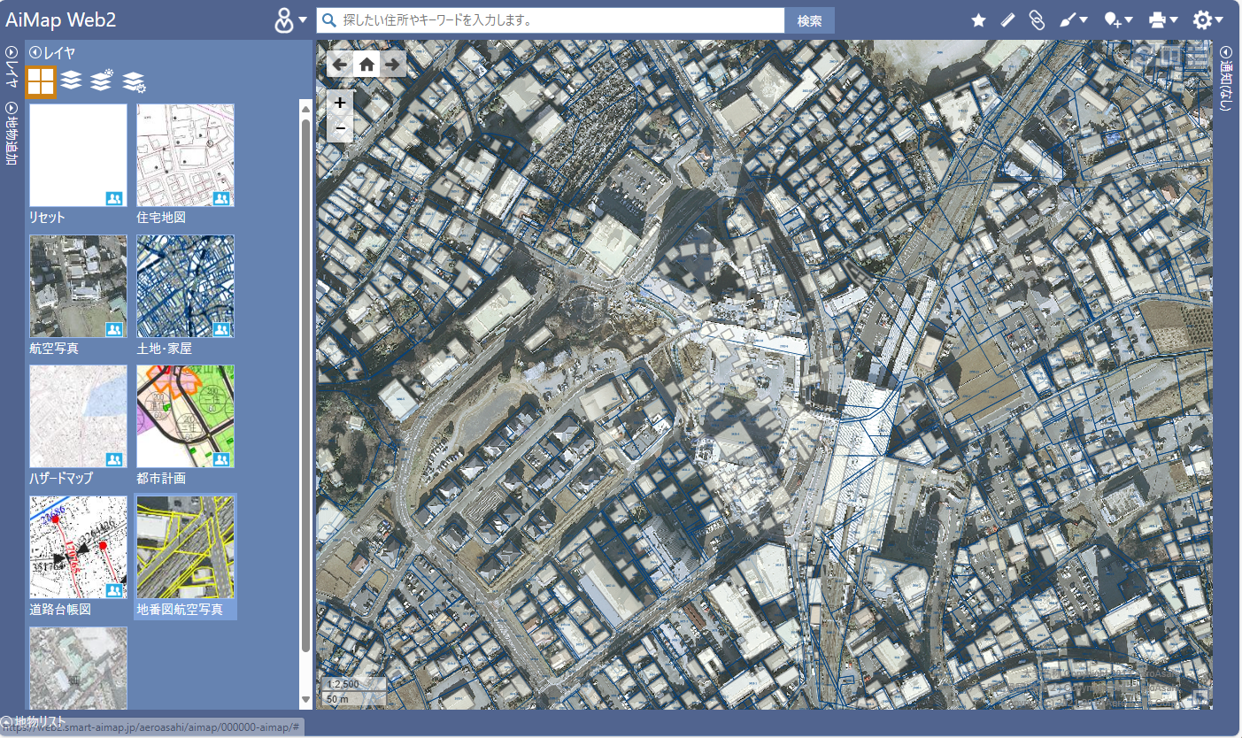Collapse the レイヤ panel header

(x=53, y=52)
